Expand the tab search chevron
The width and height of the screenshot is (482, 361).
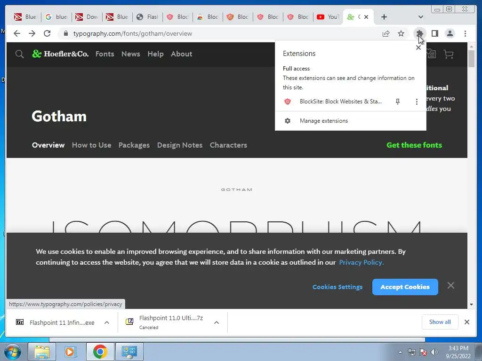[420, 17]
